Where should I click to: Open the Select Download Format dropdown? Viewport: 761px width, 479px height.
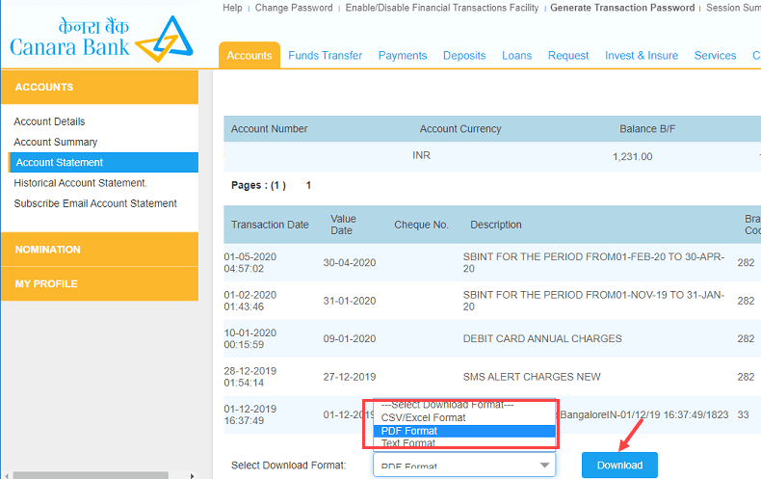(x=464, y=465)
